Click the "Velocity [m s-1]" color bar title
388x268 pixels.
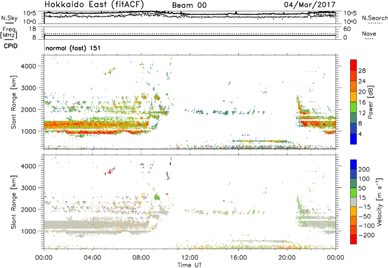[x=379, y=202]
